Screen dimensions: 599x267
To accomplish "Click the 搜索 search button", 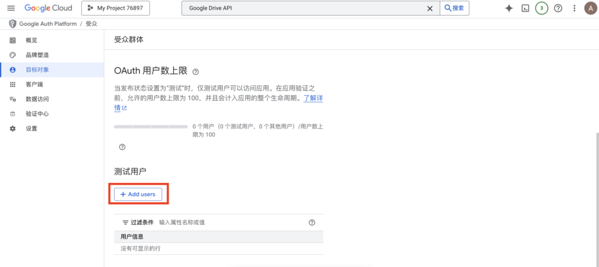I will (x=455, y=8).
